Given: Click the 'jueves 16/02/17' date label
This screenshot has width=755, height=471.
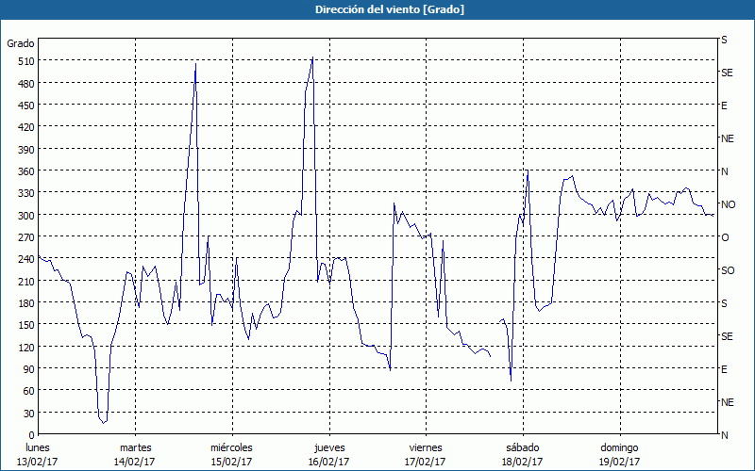Looking at the screenshot, I should pyautogui.click(x=328, y=454).
